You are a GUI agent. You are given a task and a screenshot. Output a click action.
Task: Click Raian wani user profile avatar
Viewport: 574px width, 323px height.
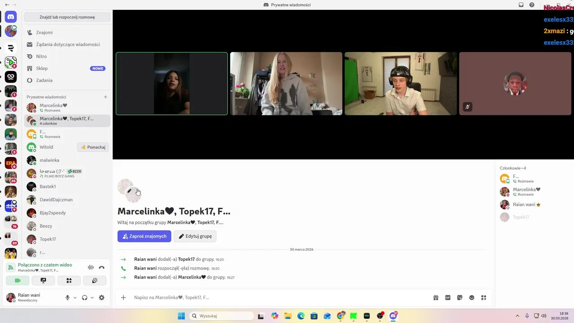point(10,297)
